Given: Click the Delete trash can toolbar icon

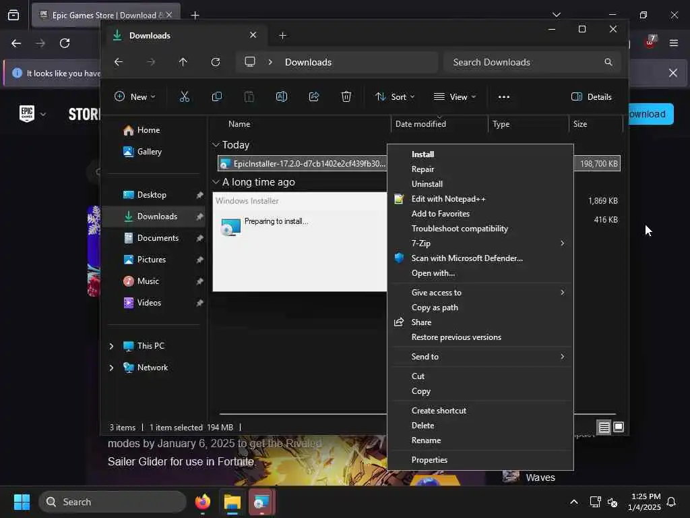Looking at the screenshot, I should click(346, 97).
